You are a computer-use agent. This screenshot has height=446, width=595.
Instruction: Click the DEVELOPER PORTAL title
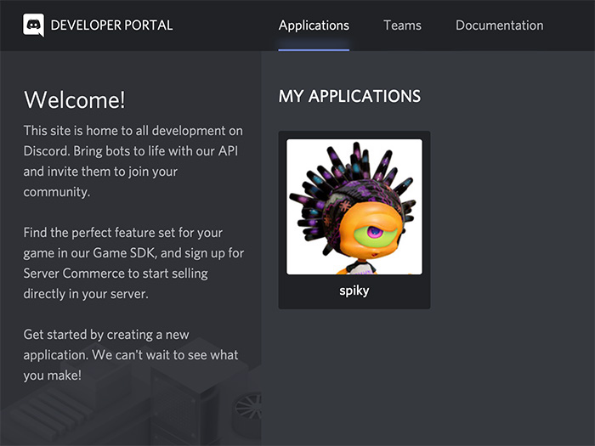click(x=111, y=25)
